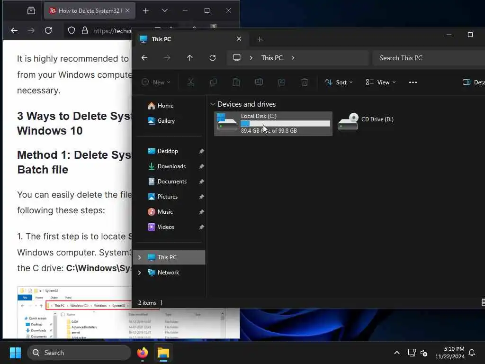Click the Search This PC field
Viewport: 485px width, 364px height.
point(429,58)
